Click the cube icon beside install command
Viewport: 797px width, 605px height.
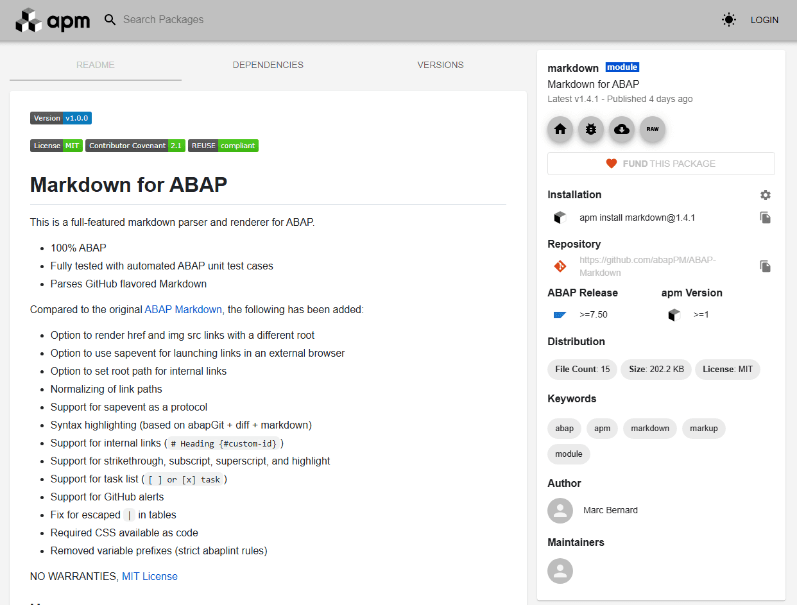pyautogui.click(x=560, y=217)
